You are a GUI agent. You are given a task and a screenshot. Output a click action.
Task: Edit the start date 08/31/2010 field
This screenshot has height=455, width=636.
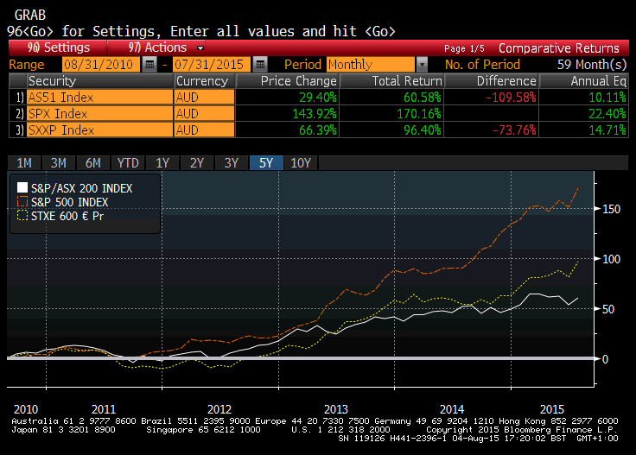tap(101, 65)
